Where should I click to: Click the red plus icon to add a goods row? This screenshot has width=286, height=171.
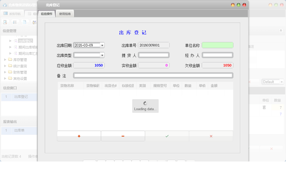(x=79, y=136)
